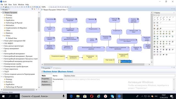176x99 pixels.
Task: Select the Driver element in the Palette
Action: tap(158, 50)
